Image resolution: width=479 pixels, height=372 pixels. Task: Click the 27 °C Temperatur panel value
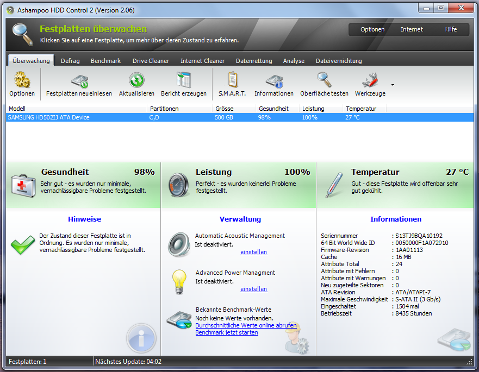(457, 172)
